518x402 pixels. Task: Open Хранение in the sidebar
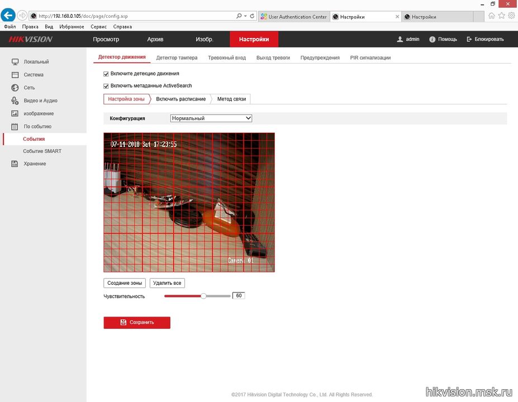pyautogui.click(x=35, y=164)
